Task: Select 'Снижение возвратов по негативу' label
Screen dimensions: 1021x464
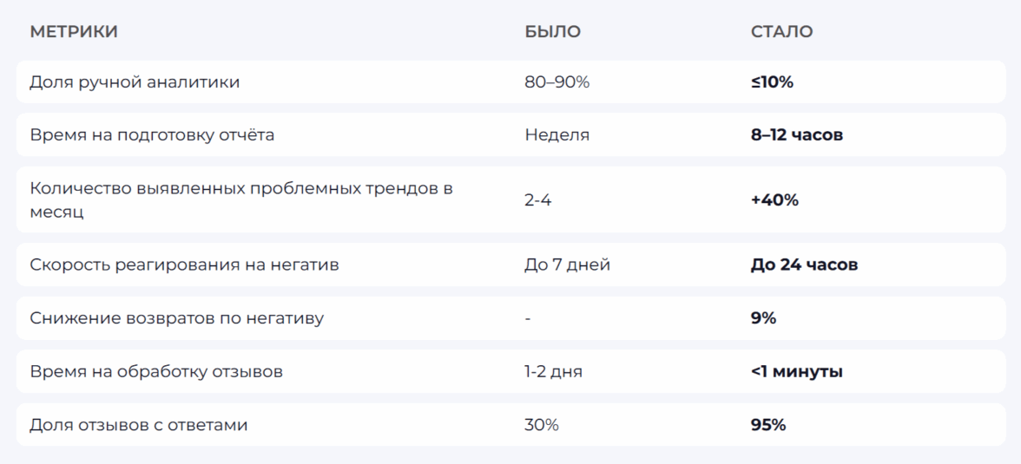Action: pyautogui.click(x=176, y=318)
